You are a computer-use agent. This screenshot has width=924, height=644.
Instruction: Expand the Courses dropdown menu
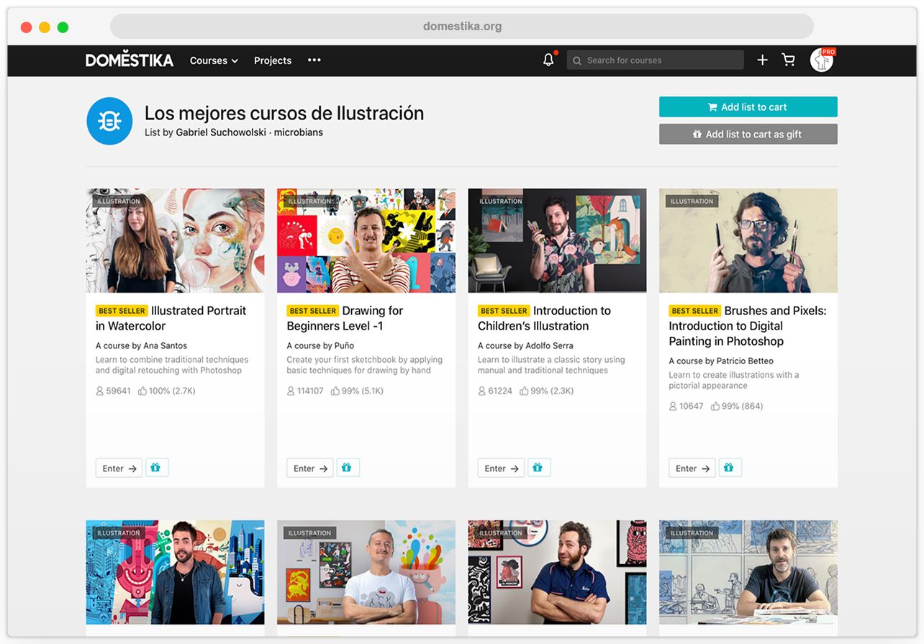tap(214, 60)
